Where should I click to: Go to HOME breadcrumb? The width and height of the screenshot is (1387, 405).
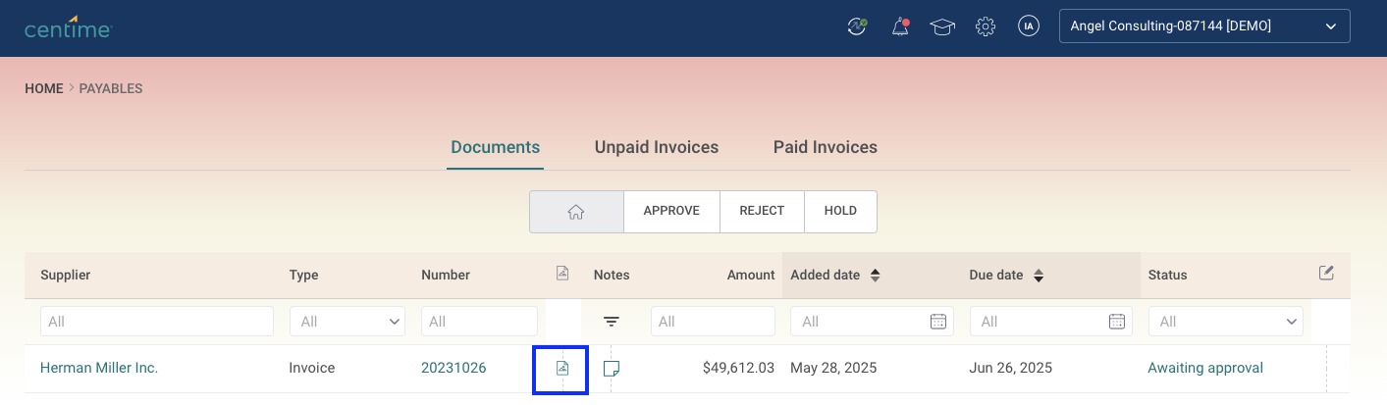[44, 88]
